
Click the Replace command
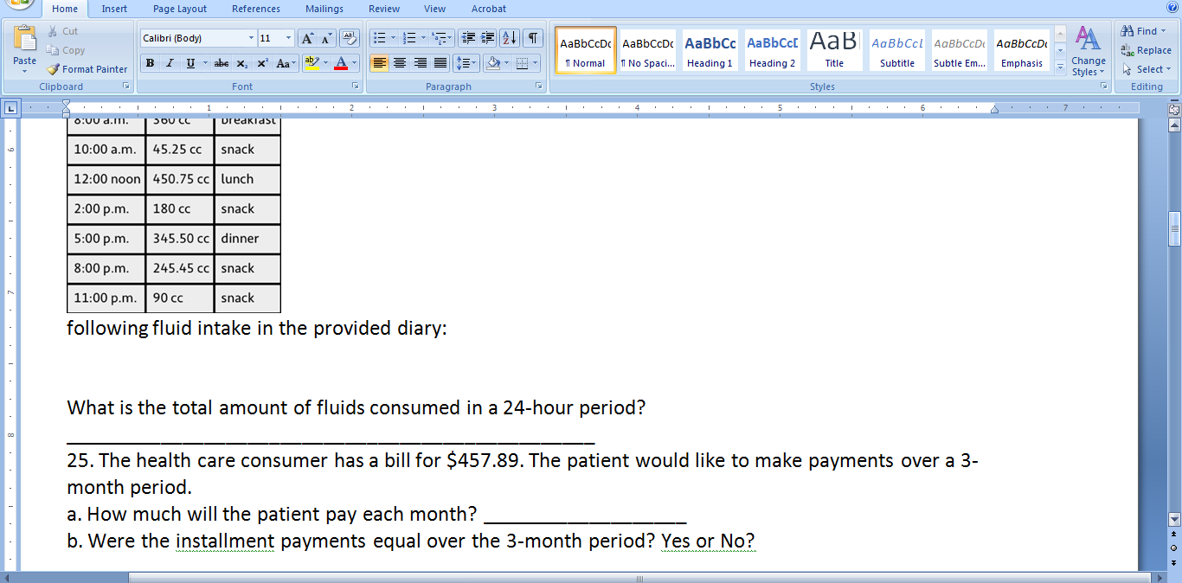[x=1147, y=50]
